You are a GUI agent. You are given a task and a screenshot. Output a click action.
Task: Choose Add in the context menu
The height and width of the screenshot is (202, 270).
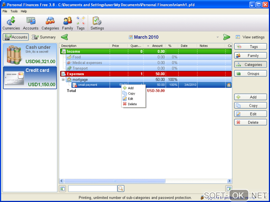133,88
